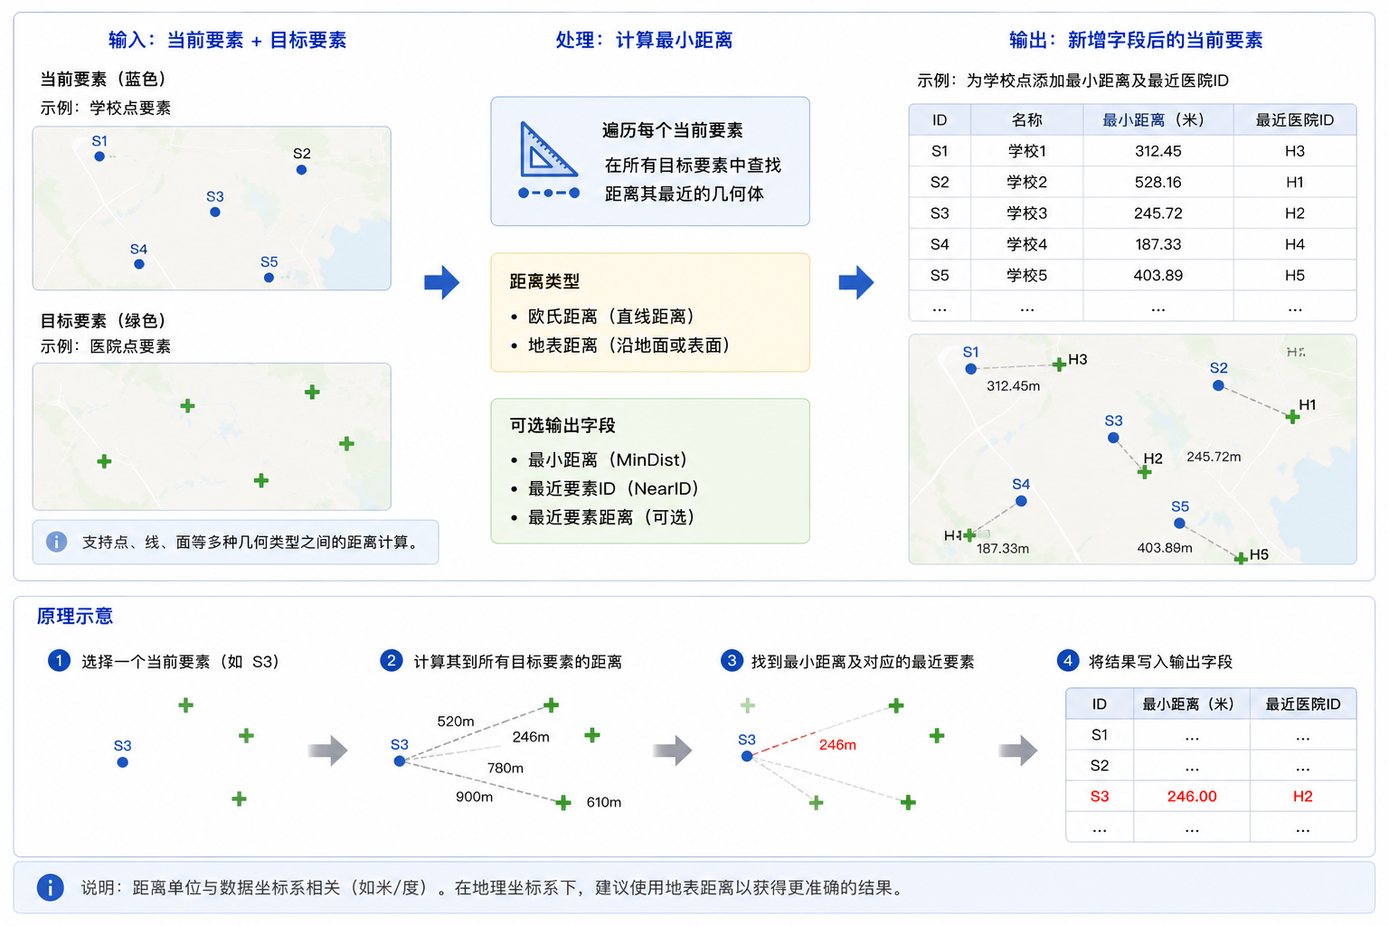Viewport: 1389px width, 926px height.
Task: Click hospital cross H2 on the output map
Action: pyautogui.click(x=1145, y=472)
